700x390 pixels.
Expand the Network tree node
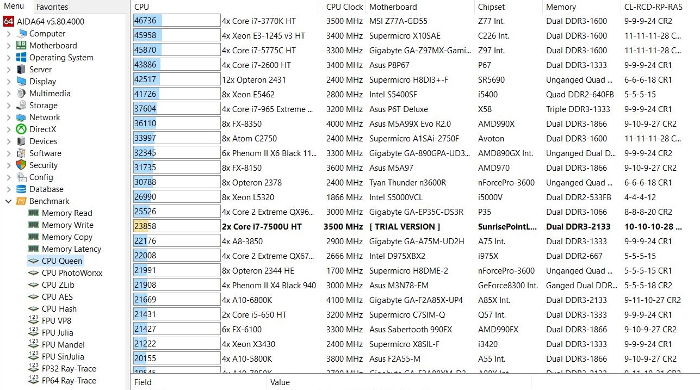(8, 117)
